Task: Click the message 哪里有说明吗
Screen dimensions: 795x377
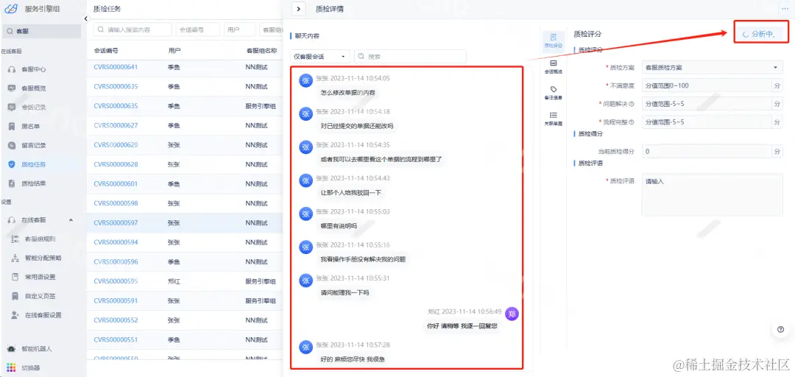Action: (x=339, y=226)
